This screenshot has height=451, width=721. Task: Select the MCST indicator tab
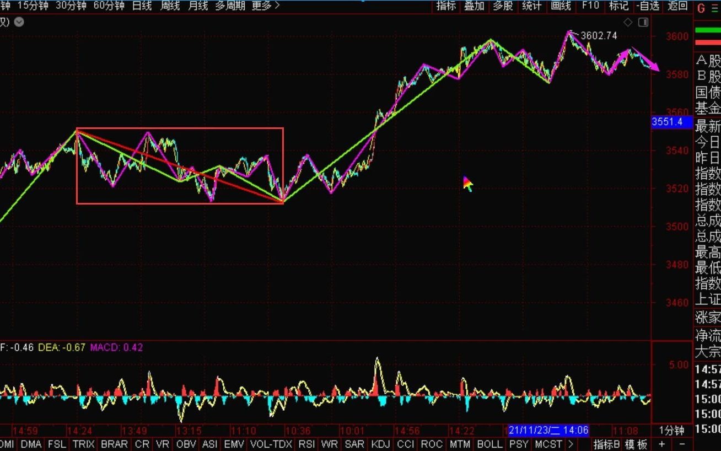coord(549,444)
